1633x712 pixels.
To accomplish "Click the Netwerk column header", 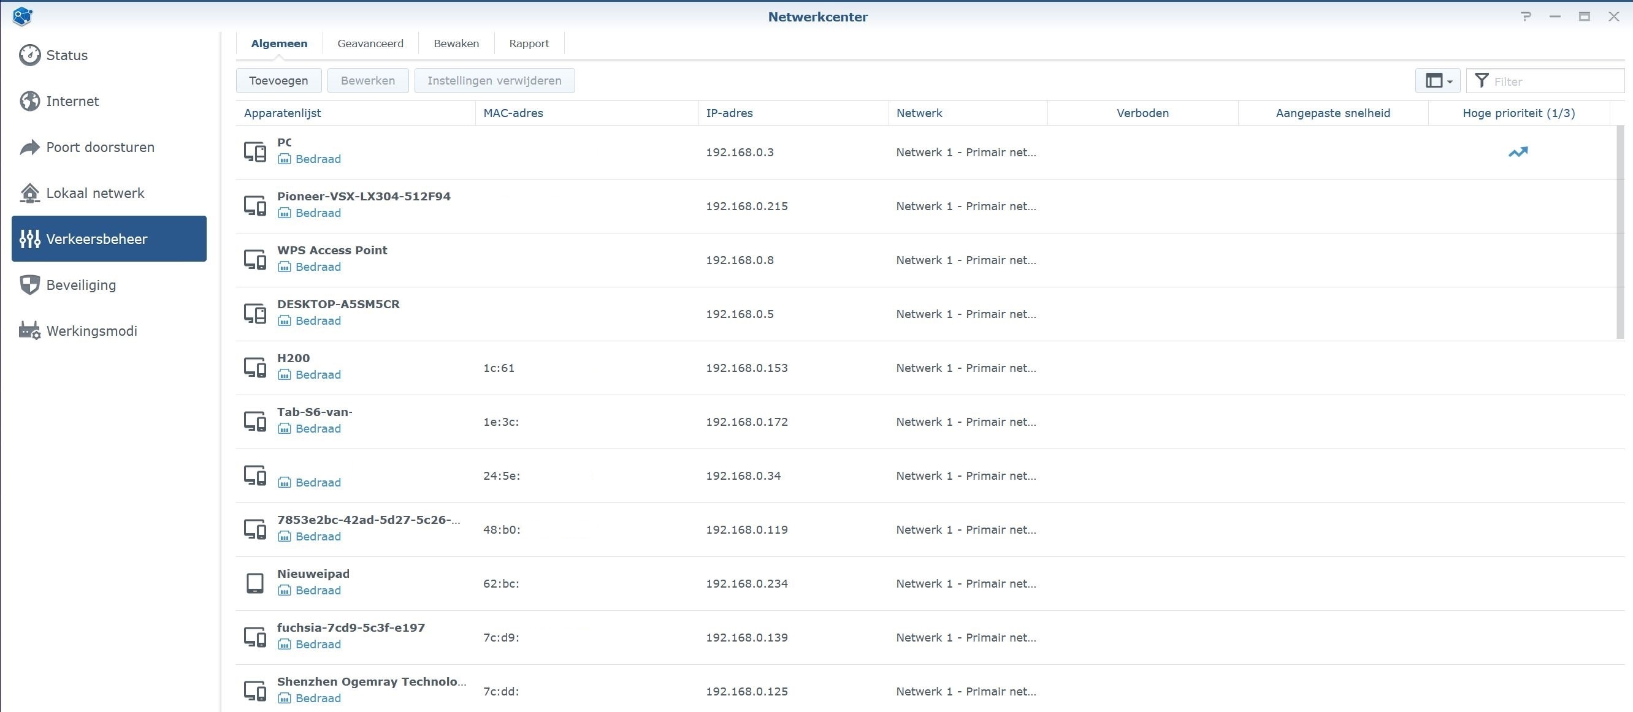I will point(968,113).
